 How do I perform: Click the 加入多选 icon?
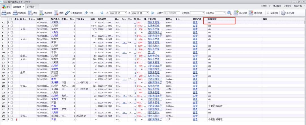coord(236,13)
